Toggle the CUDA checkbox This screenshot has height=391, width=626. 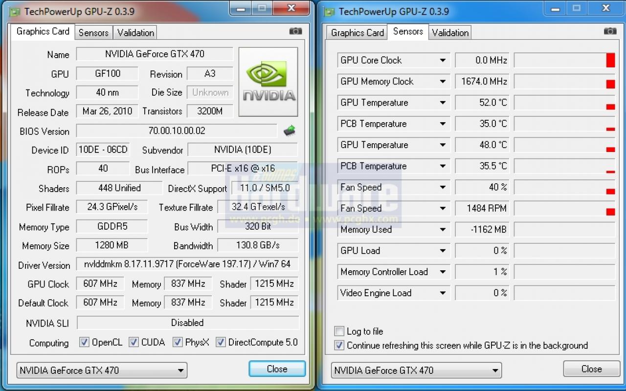134,342
